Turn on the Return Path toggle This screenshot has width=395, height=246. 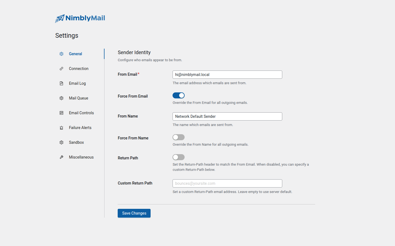click(179, 157)
